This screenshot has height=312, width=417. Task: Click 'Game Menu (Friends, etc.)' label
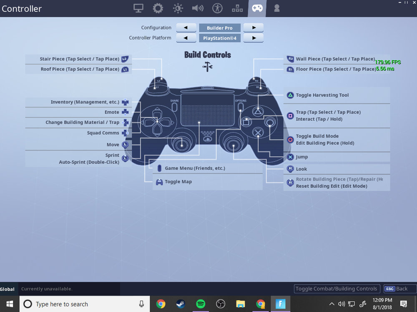pyautogui.click(x=195, y=168)
